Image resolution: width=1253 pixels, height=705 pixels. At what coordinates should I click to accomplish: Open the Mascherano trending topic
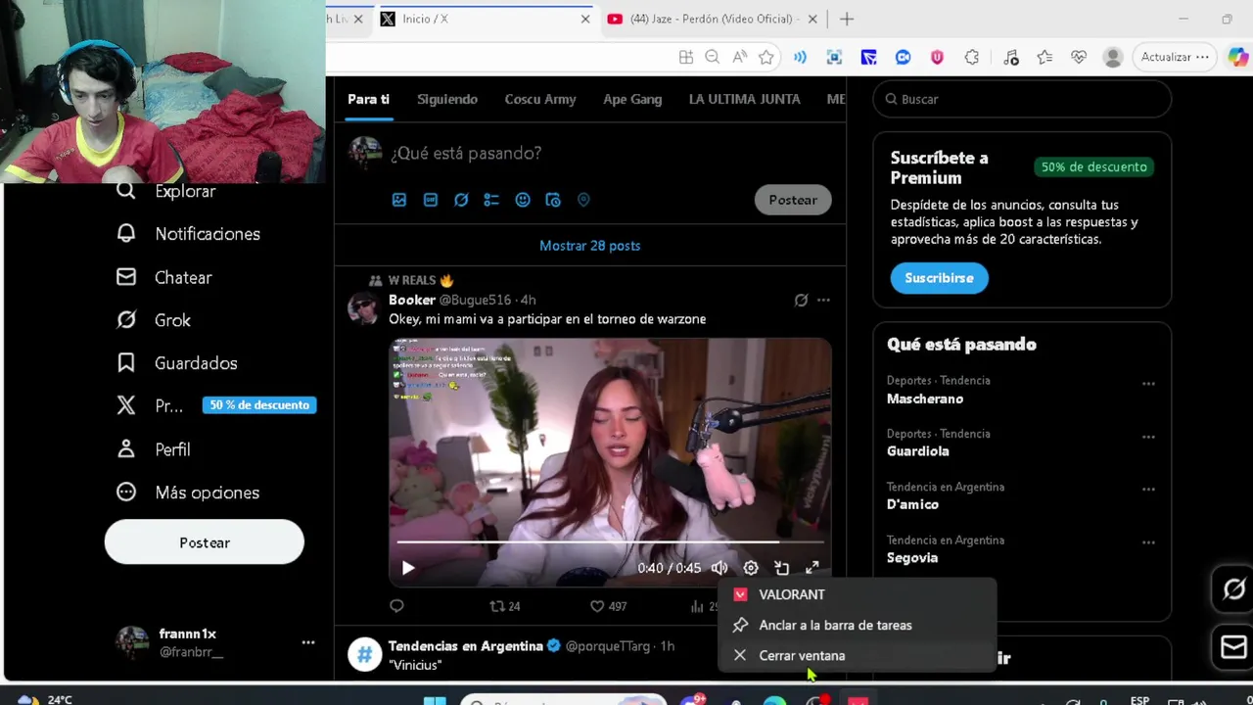(x=925, y=399)
